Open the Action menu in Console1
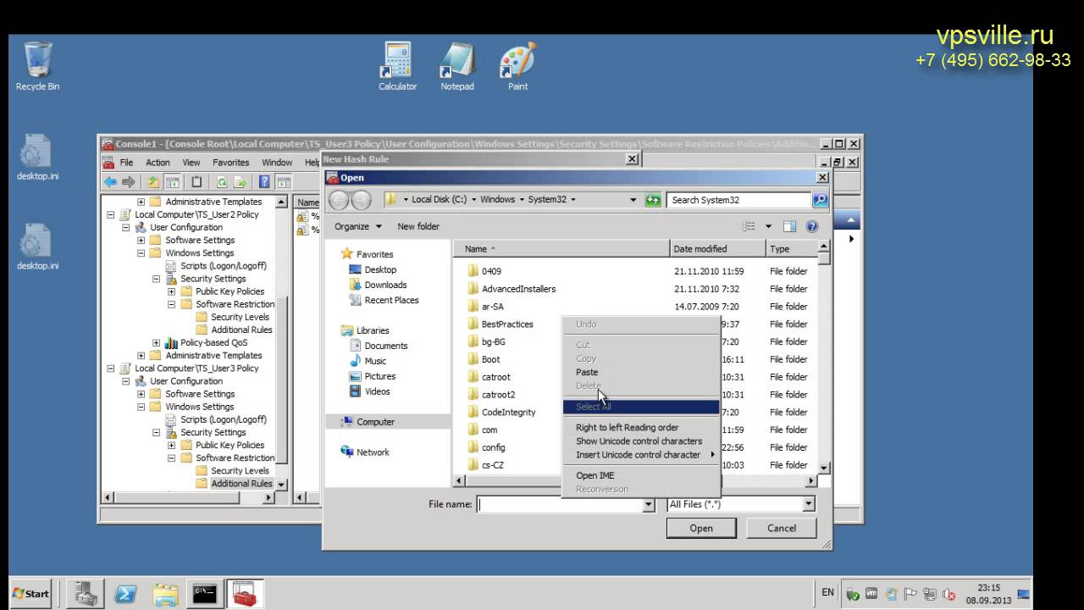1084x610 pixels. click(158, 163)
